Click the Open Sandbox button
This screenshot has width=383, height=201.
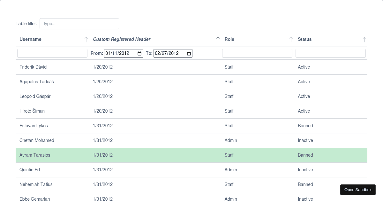(x=358, y=190)
